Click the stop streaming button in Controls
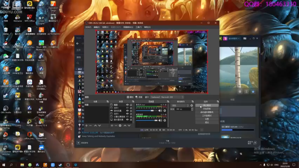Image resolution: width=299 pixels, height=168 pixels. [207, 105]
